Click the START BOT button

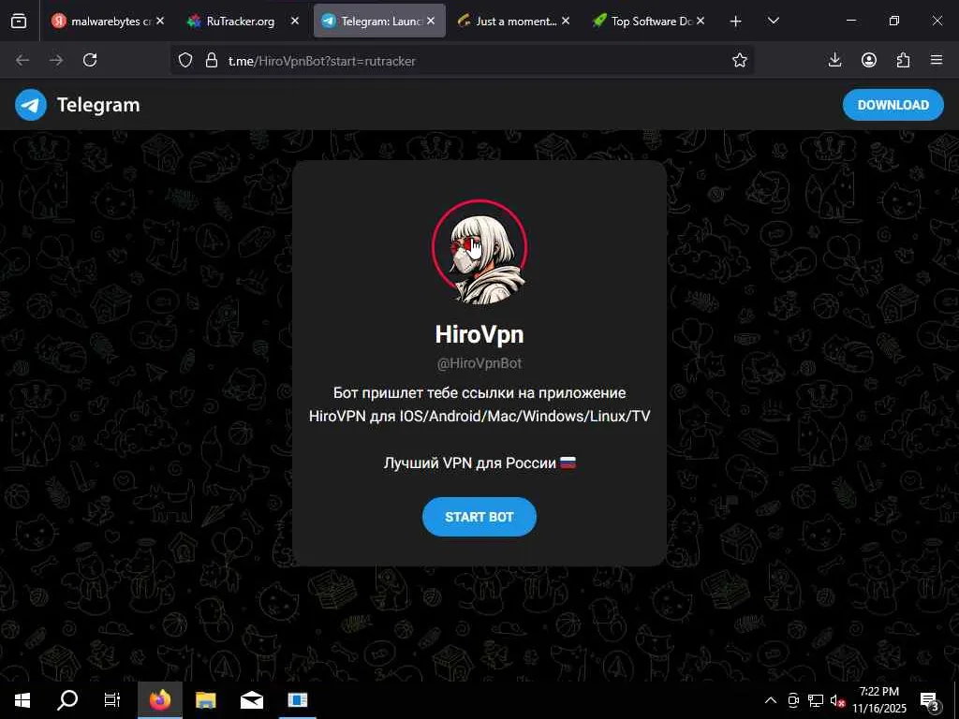point(479,517)
